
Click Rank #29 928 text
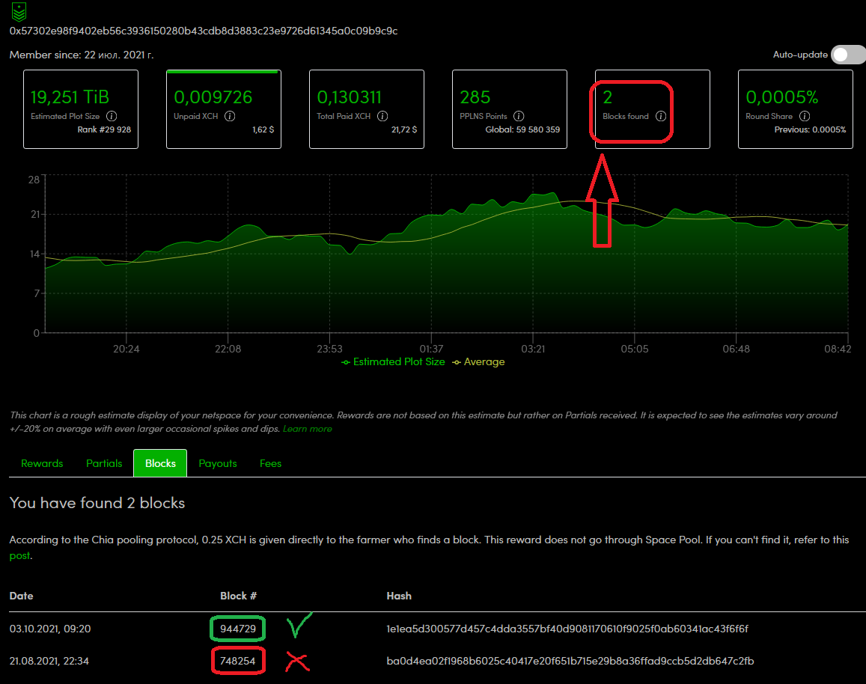(104, 129)
